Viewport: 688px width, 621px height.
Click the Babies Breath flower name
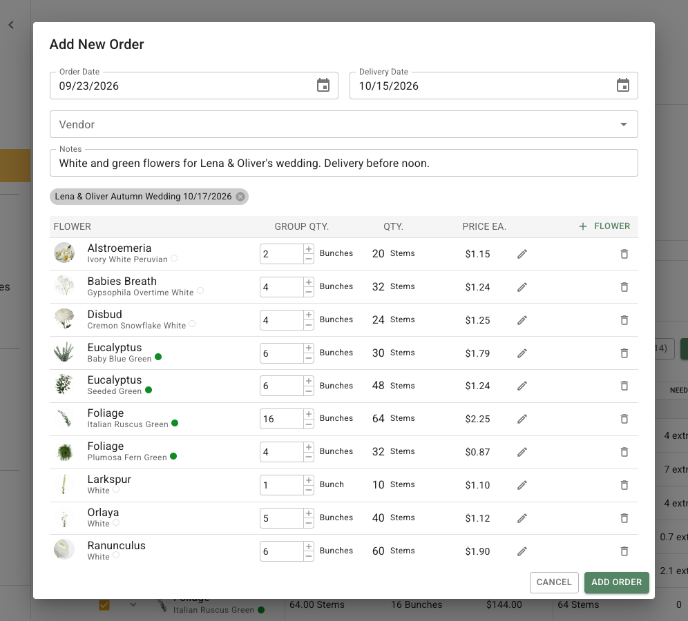(122, 281)
